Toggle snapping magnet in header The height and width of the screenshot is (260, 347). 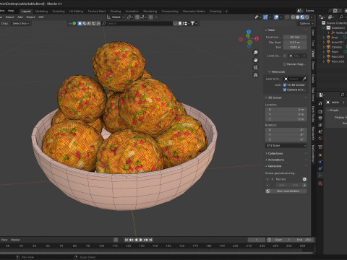pyautogui.click(x=137, y=17)
